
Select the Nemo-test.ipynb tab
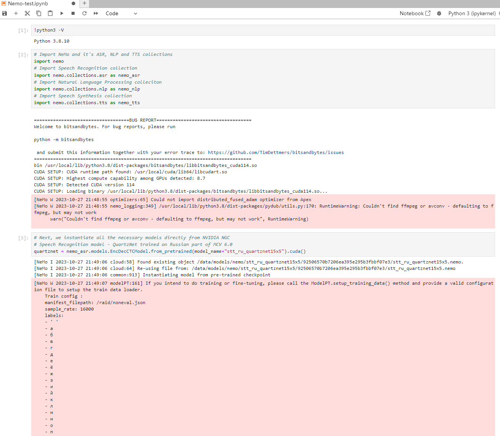click(40, 3)
